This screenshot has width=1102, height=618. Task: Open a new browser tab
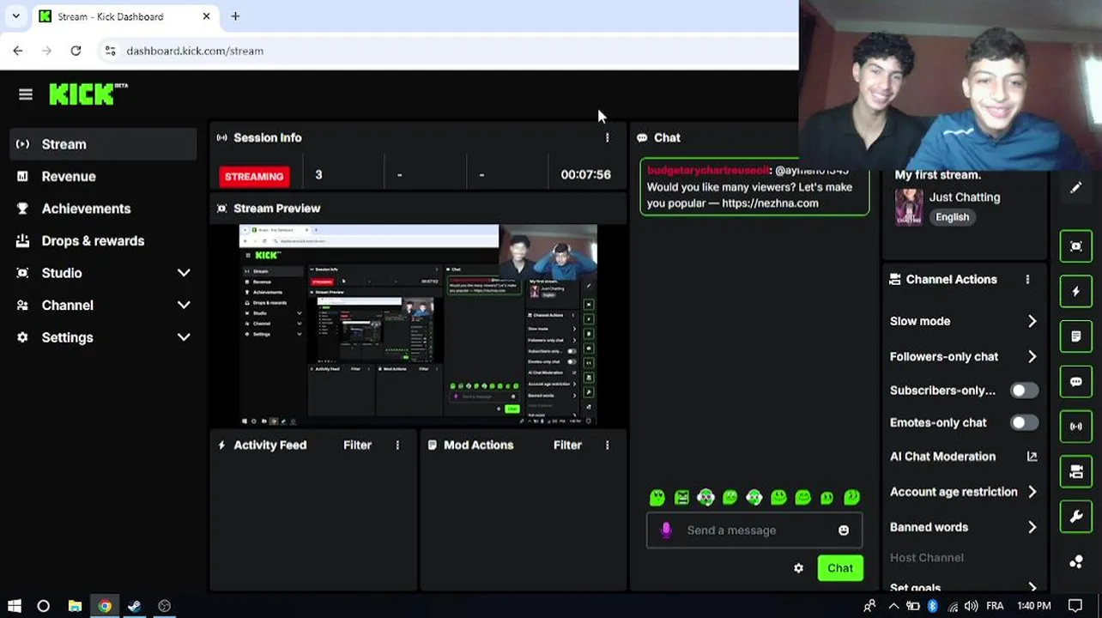coord(235,16)
